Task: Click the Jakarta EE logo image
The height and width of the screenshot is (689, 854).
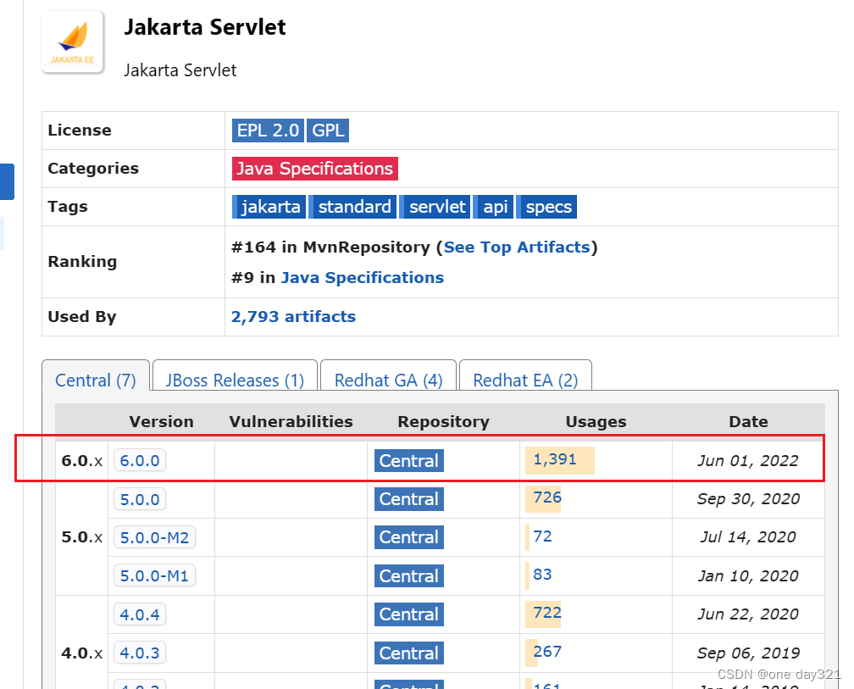Action: pos(73,42)
